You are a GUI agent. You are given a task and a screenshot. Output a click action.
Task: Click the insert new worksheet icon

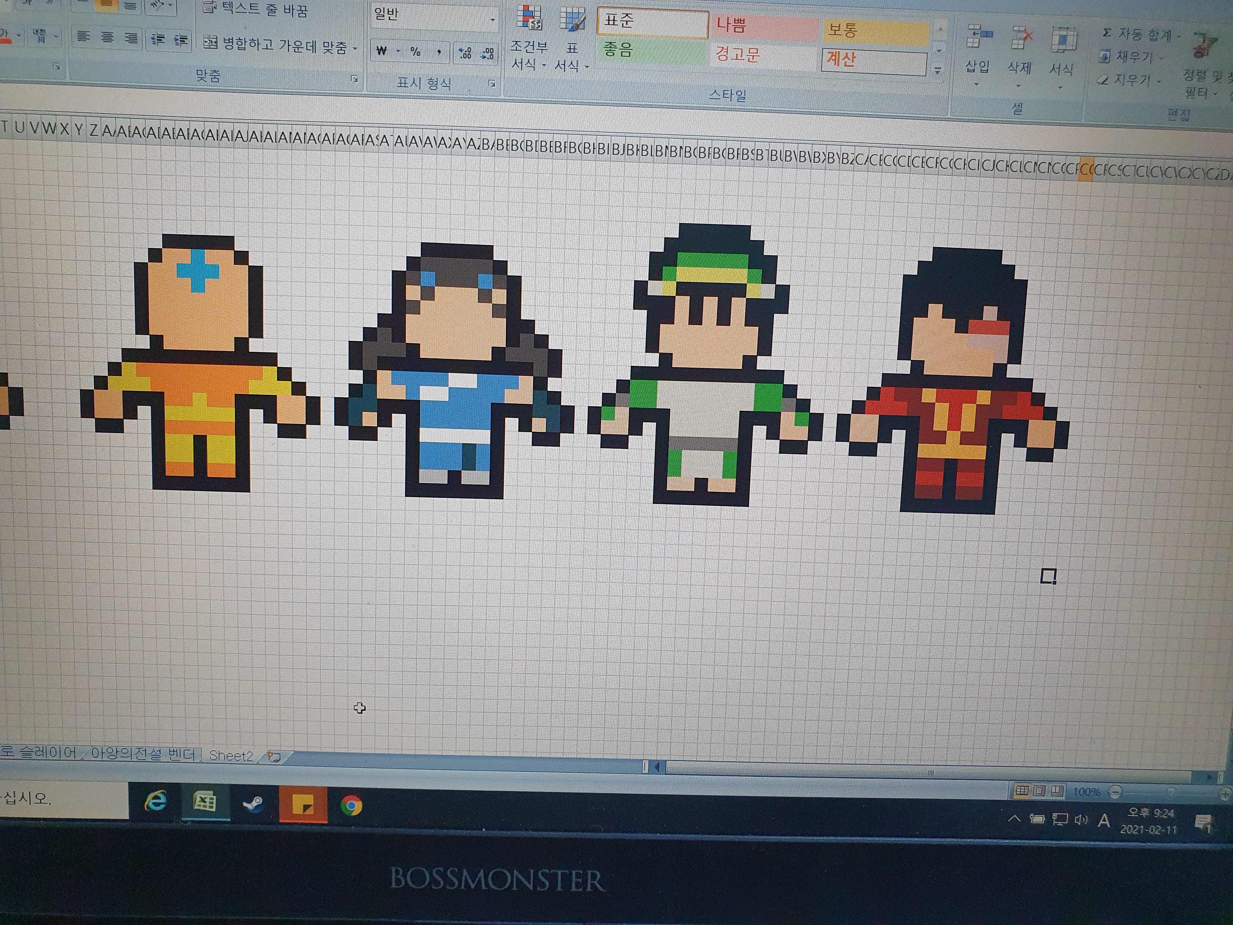[274, 757]
